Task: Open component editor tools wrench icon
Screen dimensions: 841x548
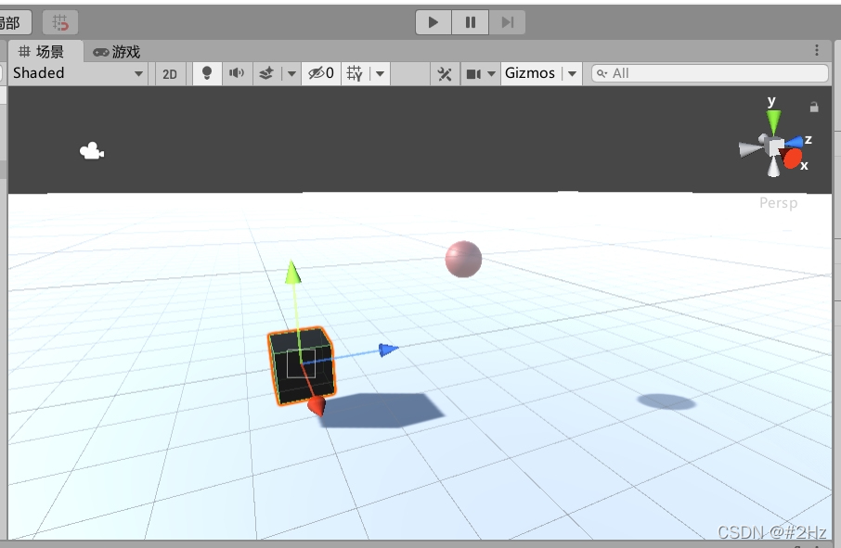Action: [445, 74]
